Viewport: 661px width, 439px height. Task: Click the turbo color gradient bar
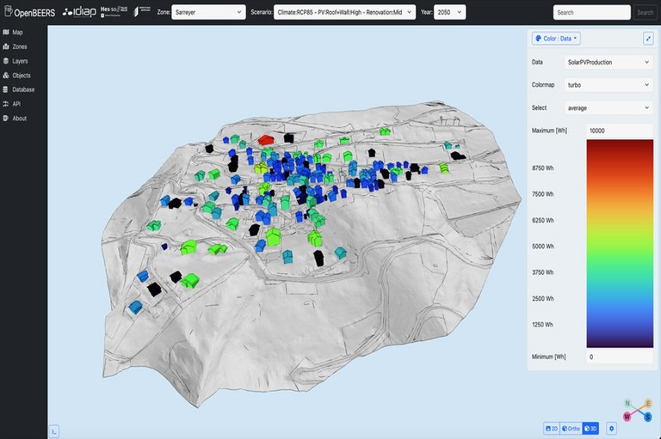point(619,243)
